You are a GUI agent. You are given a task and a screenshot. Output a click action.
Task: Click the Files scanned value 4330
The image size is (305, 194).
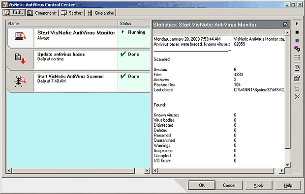click(x=238, y=74)
